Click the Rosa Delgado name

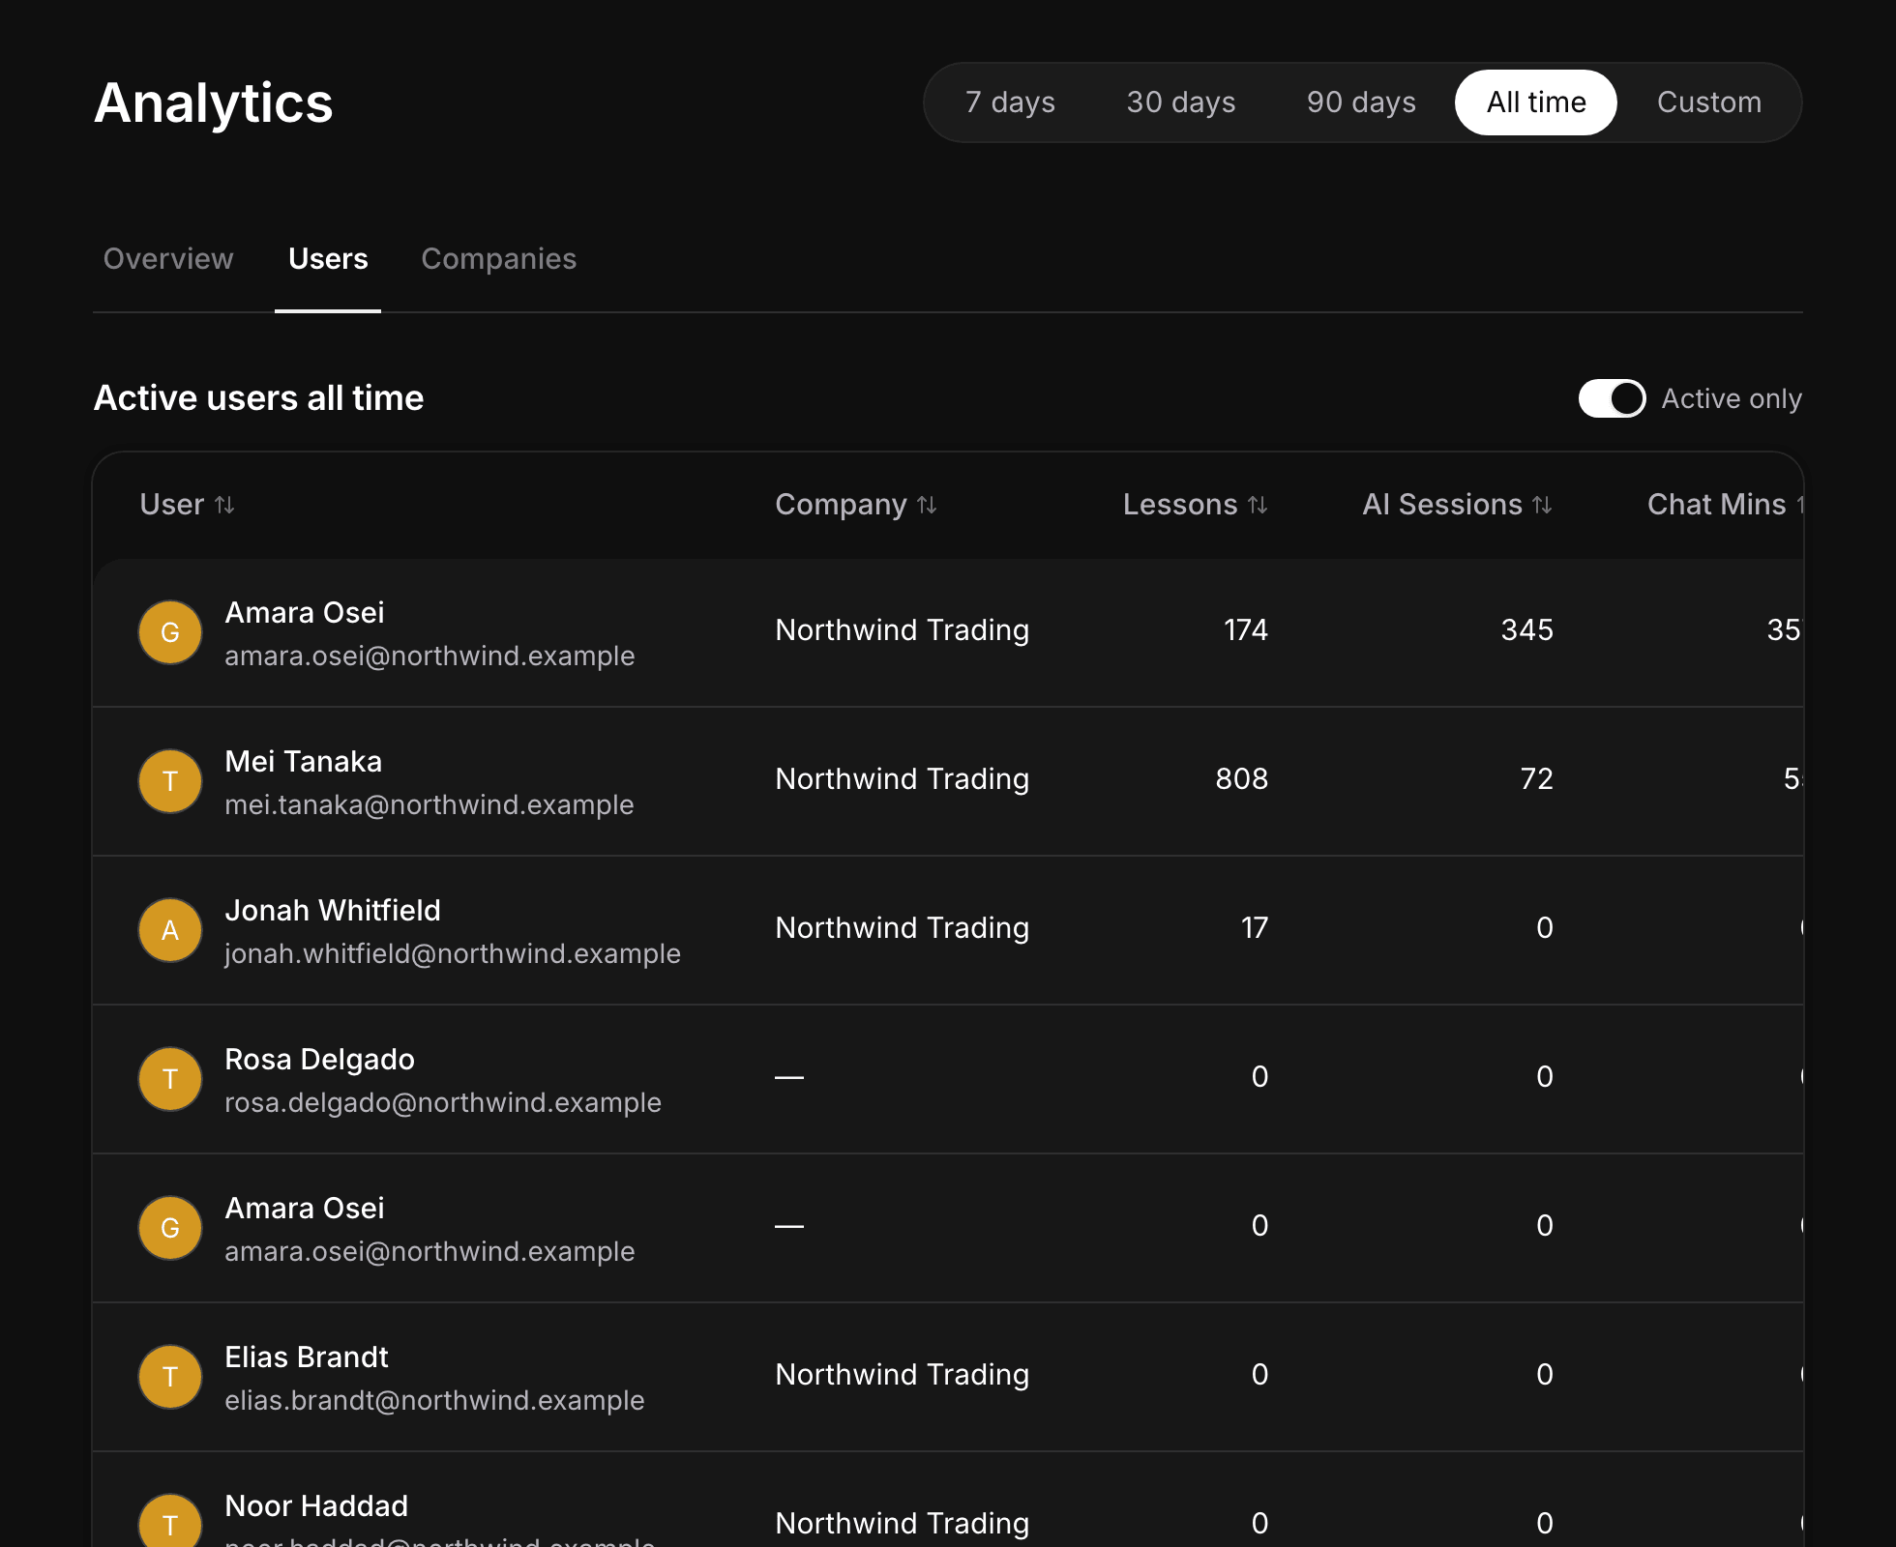point(320,1060)
